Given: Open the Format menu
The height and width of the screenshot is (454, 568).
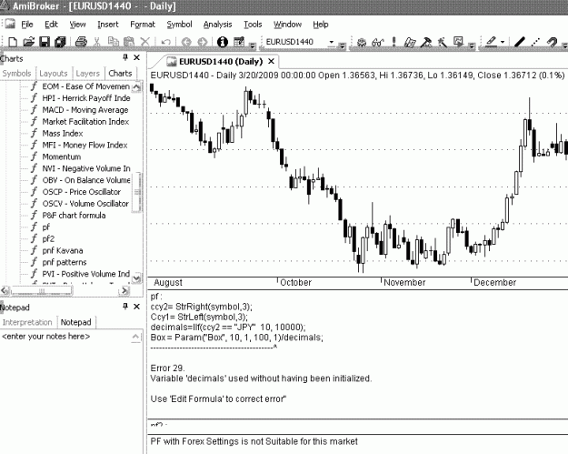Looking at the screenshot, I should tap(143, 25).
